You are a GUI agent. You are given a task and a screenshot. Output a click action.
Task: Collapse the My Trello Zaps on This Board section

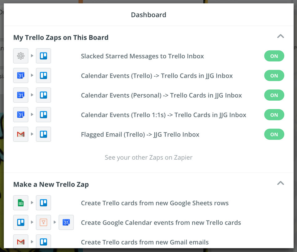(280, 36)
